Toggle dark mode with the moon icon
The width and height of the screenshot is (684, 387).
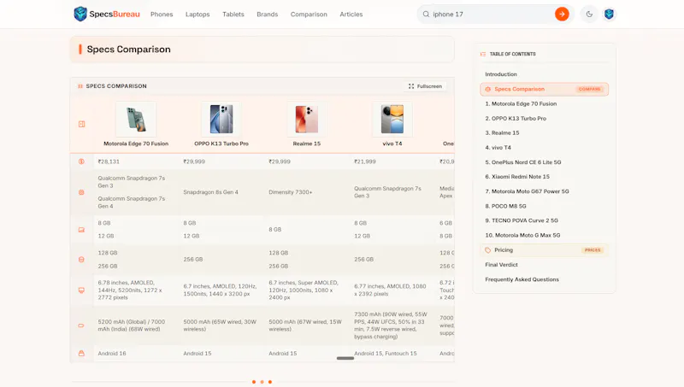click(589, 14)
